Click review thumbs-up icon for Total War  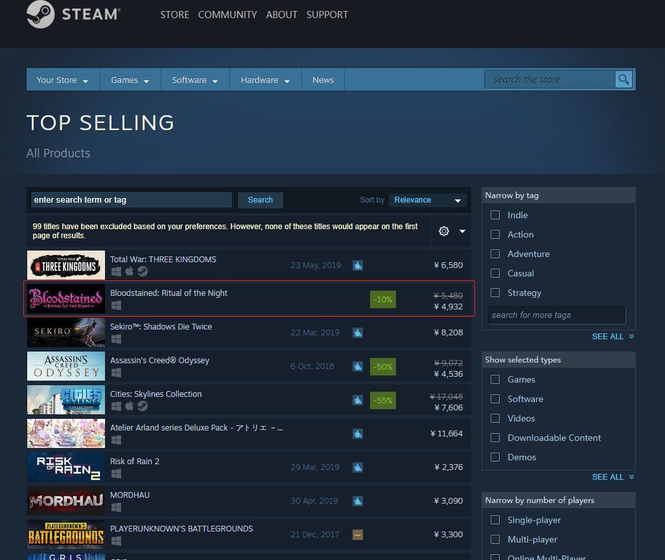pos(358,265)
